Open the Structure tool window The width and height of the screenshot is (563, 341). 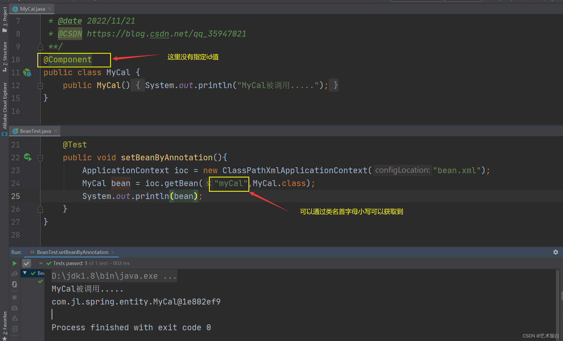coord(5,56)
